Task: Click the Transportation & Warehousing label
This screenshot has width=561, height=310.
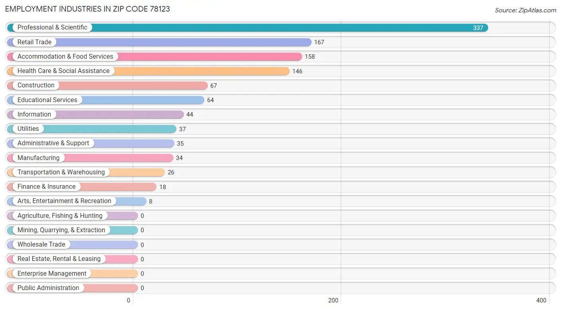Action: (61, 172)
